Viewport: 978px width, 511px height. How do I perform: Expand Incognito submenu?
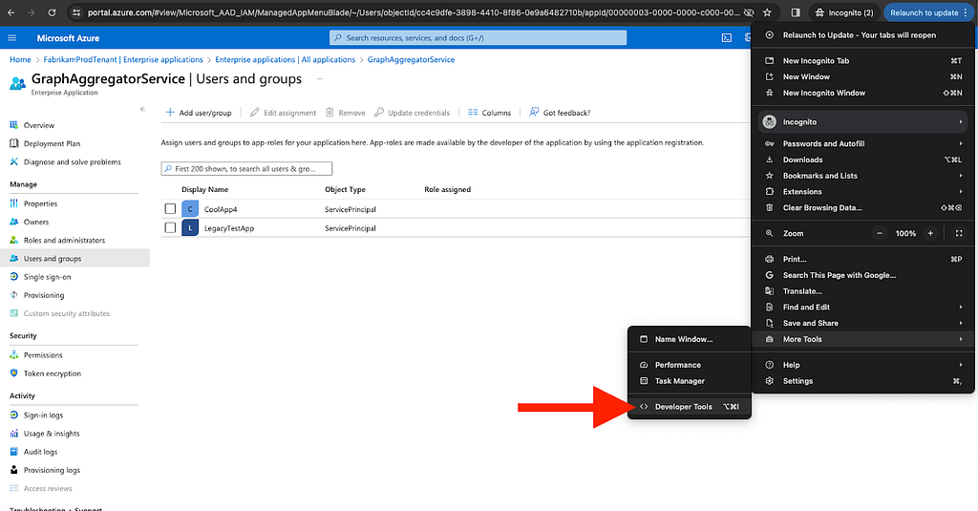[863, 122]
